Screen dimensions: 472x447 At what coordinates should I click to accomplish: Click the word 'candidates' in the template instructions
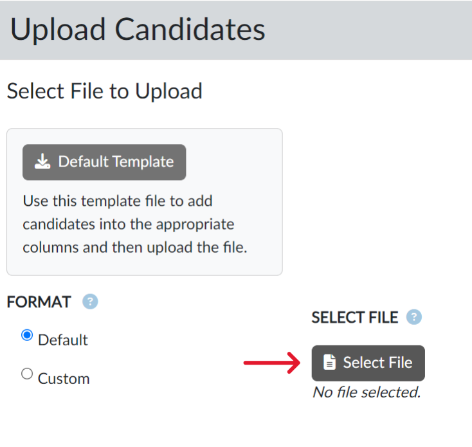pos(53,224)
